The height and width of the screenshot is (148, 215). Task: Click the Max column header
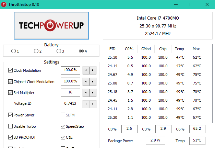click(x=196, y=49)
